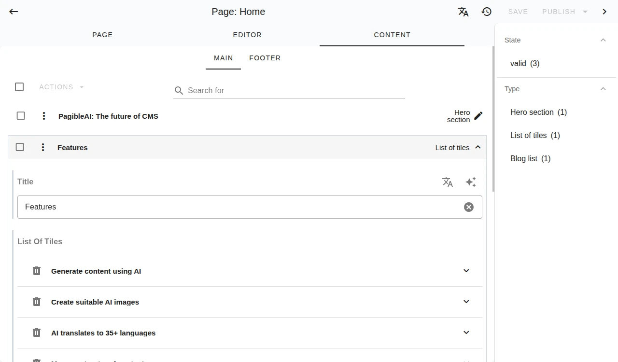Collapse the Features list of tiles section
This screenshot has height=362, width=618.
coord(478,147)
